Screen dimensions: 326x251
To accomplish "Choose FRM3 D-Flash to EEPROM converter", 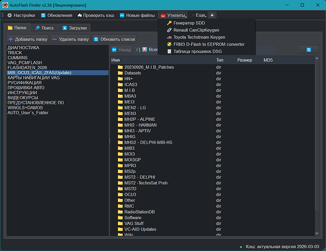I will coord(208,44).
